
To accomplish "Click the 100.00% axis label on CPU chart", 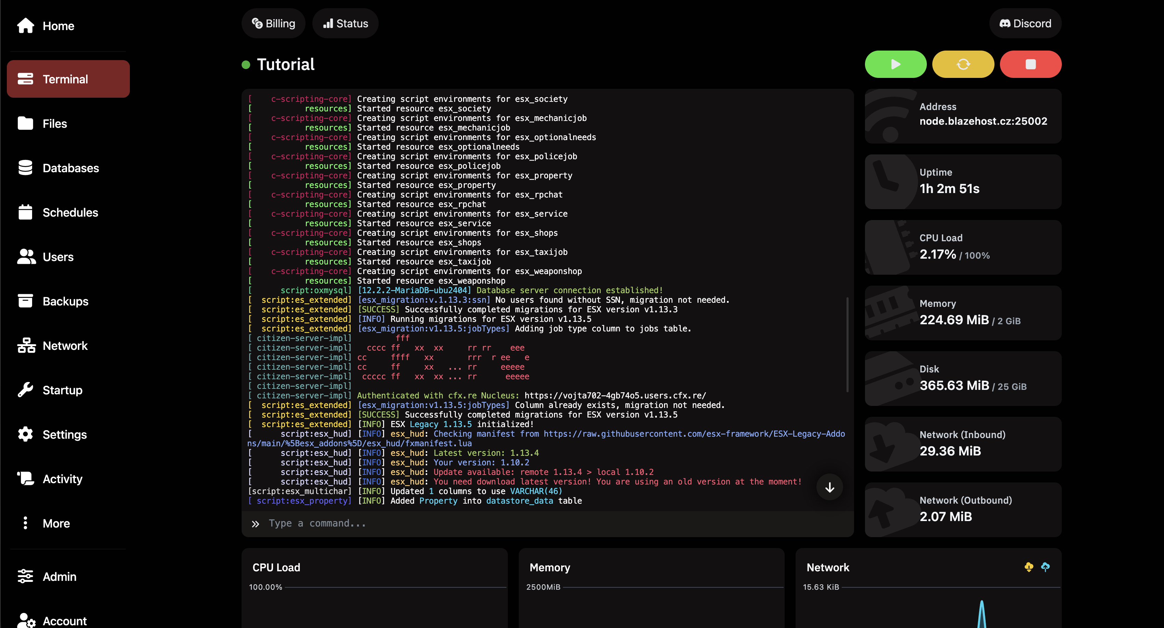I will coord(266,587).
